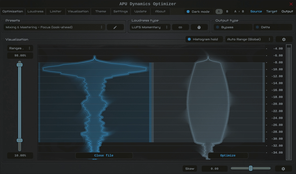The width and height of the screenshot is (296, 174).
Task: Open the About tab
Action: click(x=160, y=12)
